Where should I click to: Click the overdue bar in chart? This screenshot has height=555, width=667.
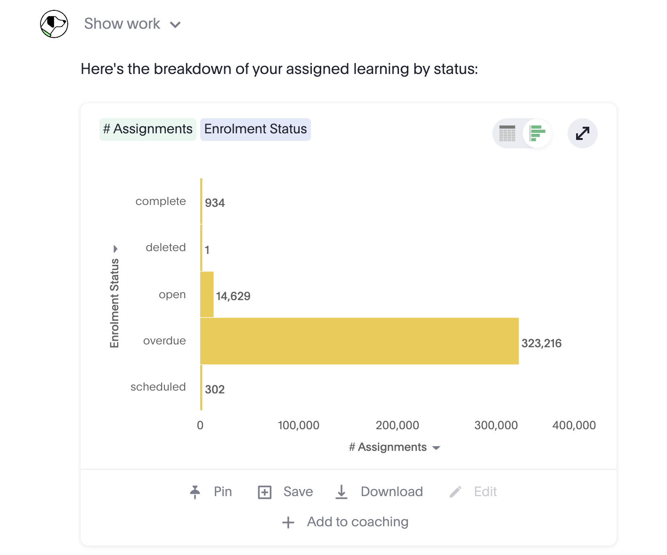point(359,341)
